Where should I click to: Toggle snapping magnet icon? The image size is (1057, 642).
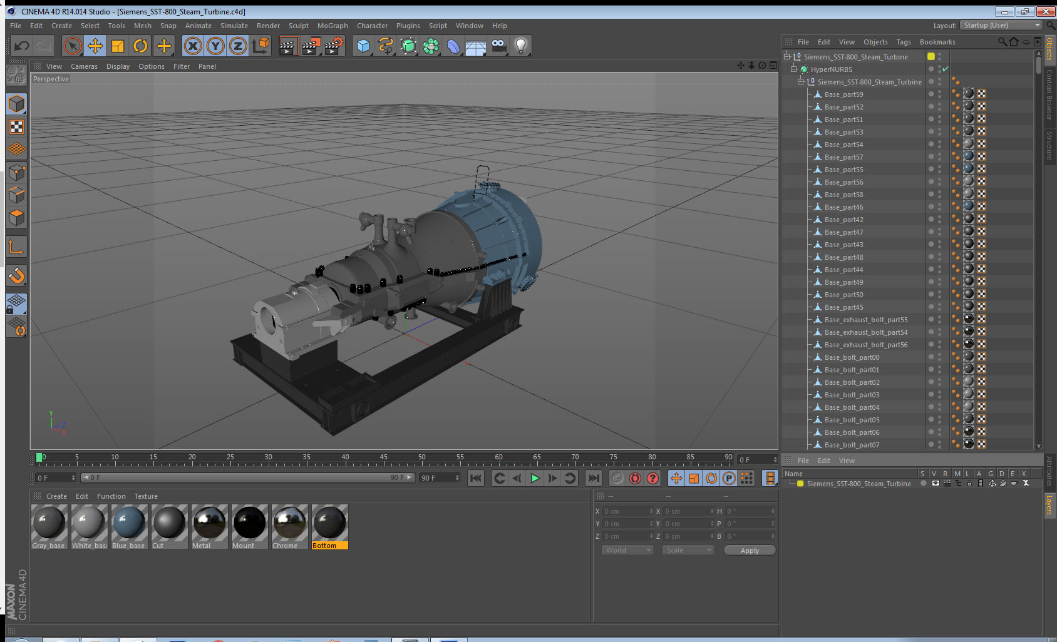tap(16, 276)
